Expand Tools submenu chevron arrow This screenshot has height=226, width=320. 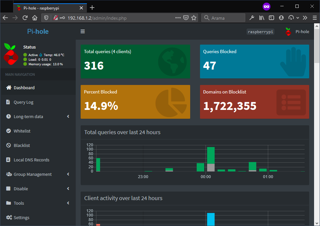point(68,203)
